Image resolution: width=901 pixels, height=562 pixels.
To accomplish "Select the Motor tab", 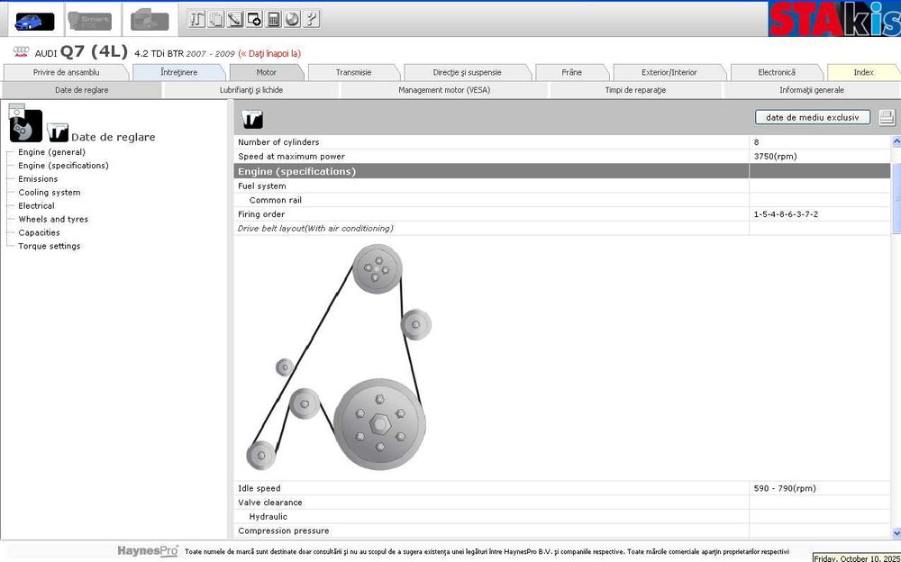I will (x=266, y=72).
